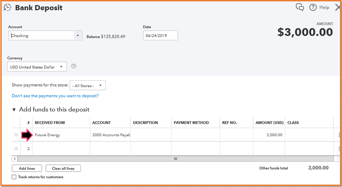Image resolution: width=342 pixels, height=187 pixels.
Task: Collapse the Add funds to this deposit section
Action: pyautogui.click(x=14, y=110)
